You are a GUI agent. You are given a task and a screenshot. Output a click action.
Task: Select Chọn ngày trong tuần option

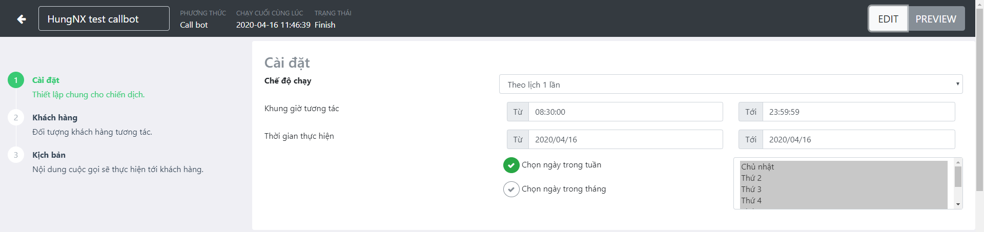pos(511,165)
